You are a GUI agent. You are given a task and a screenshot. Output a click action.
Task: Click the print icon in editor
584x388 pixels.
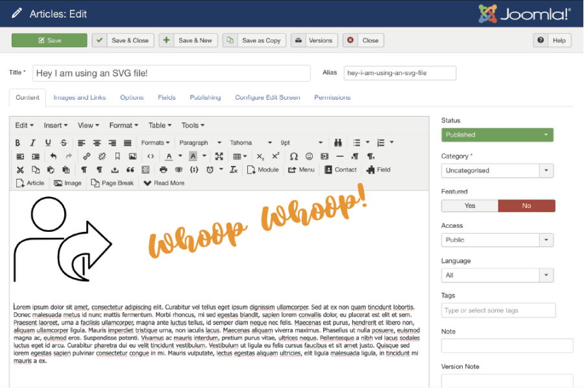(x=163, y=170)
